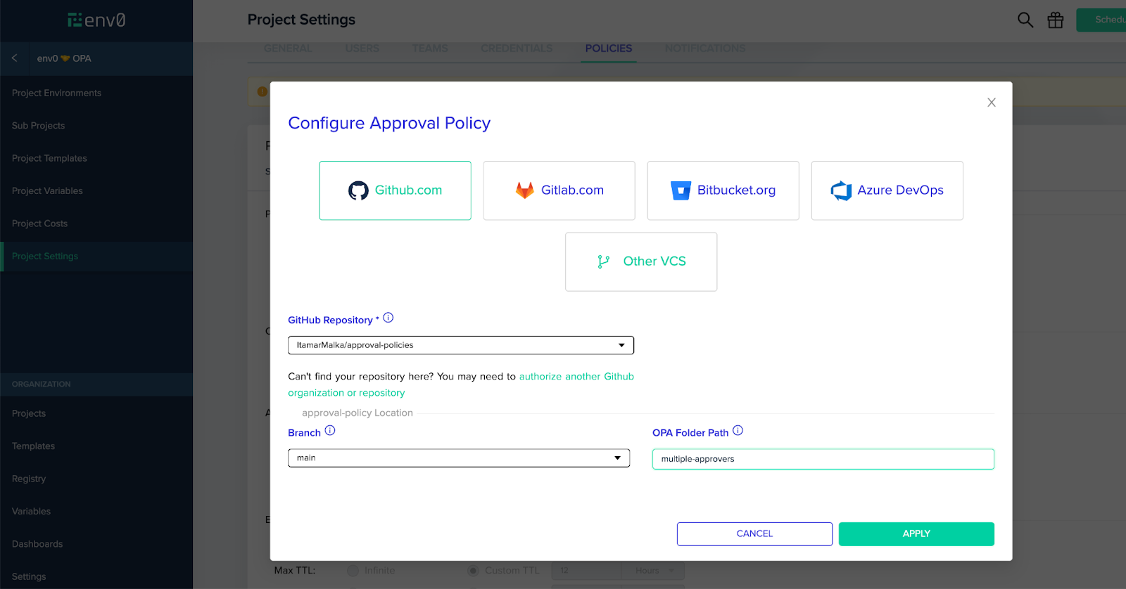Screen dimensions: 1126x589
Task: Open the GitHub Repository dropdown
Action: coord(461,345)
